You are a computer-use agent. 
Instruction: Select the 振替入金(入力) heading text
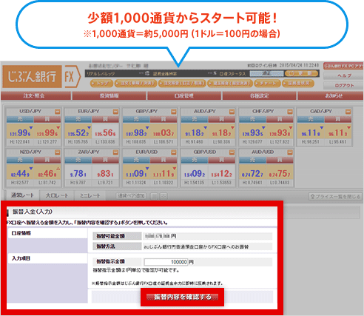(x=33, y=212)
